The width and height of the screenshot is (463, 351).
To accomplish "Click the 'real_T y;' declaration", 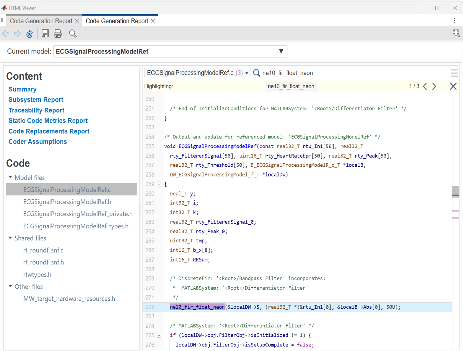I will click(183, 194).
